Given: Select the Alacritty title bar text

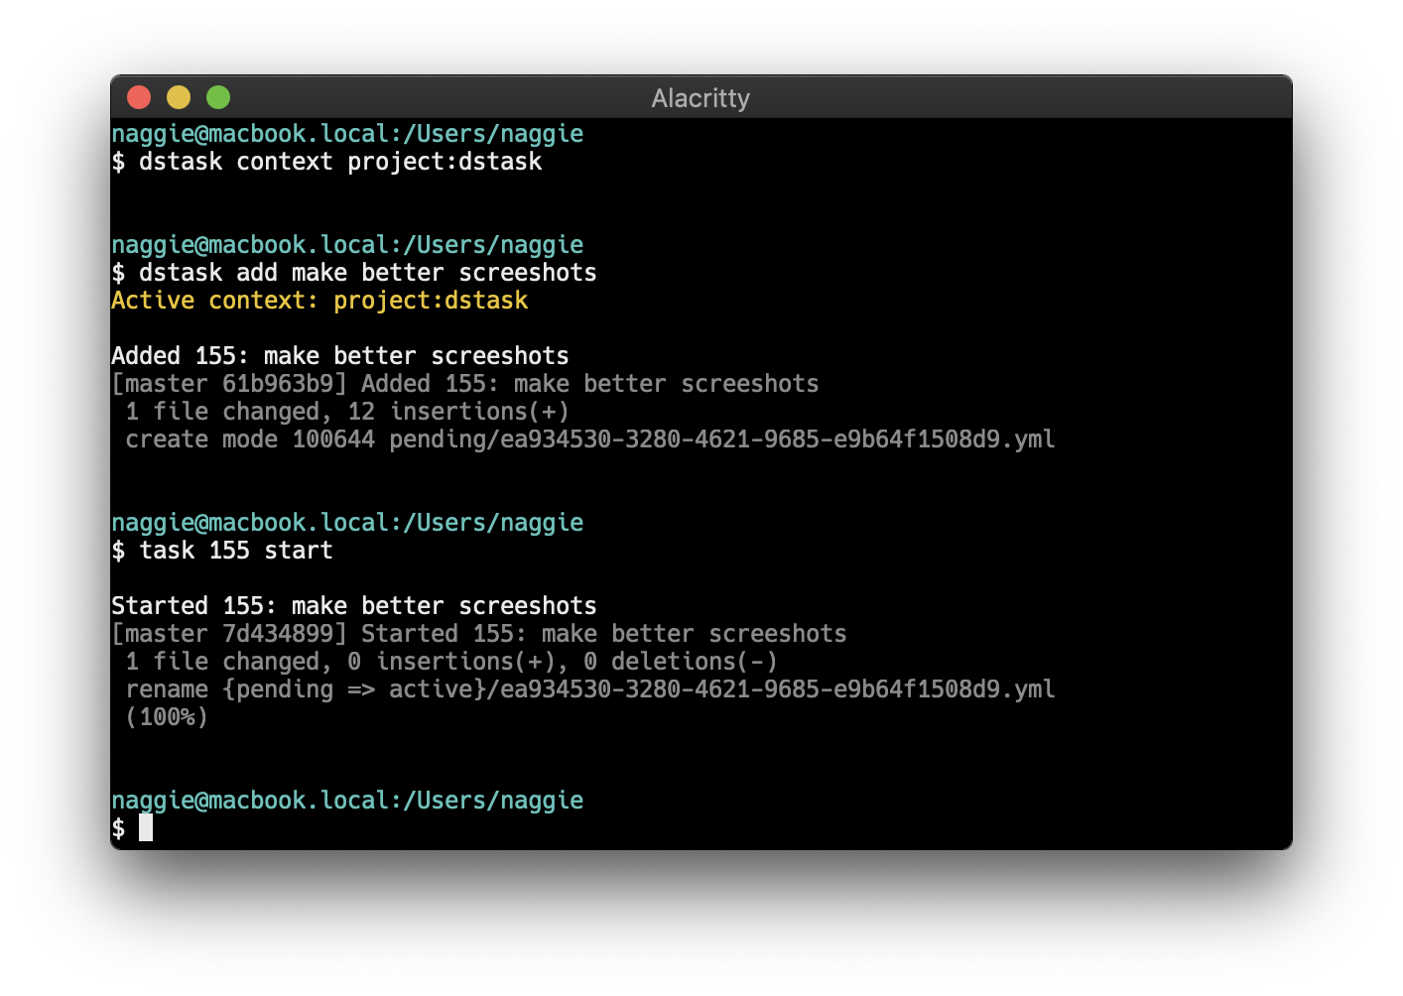Looking at the screenshot, I should coord(700,97).
